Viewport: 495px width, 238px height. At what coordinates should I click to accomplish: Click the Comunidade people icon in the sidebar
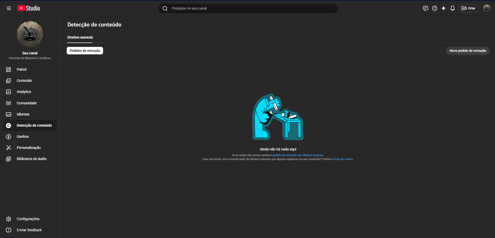click(9, 103)
